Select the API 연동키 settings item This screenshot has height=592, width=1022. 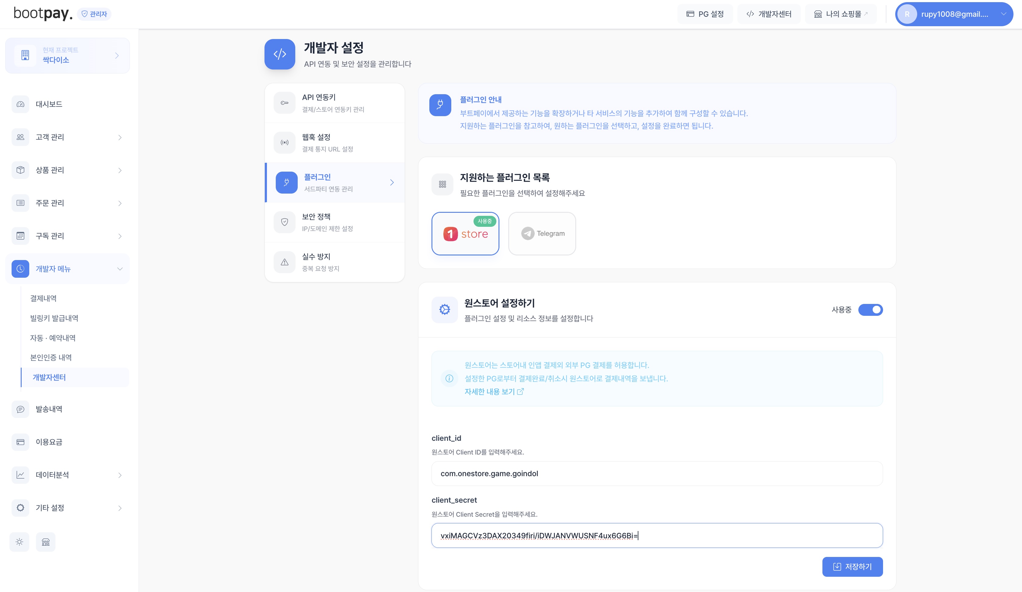click(x=334, y=103)
